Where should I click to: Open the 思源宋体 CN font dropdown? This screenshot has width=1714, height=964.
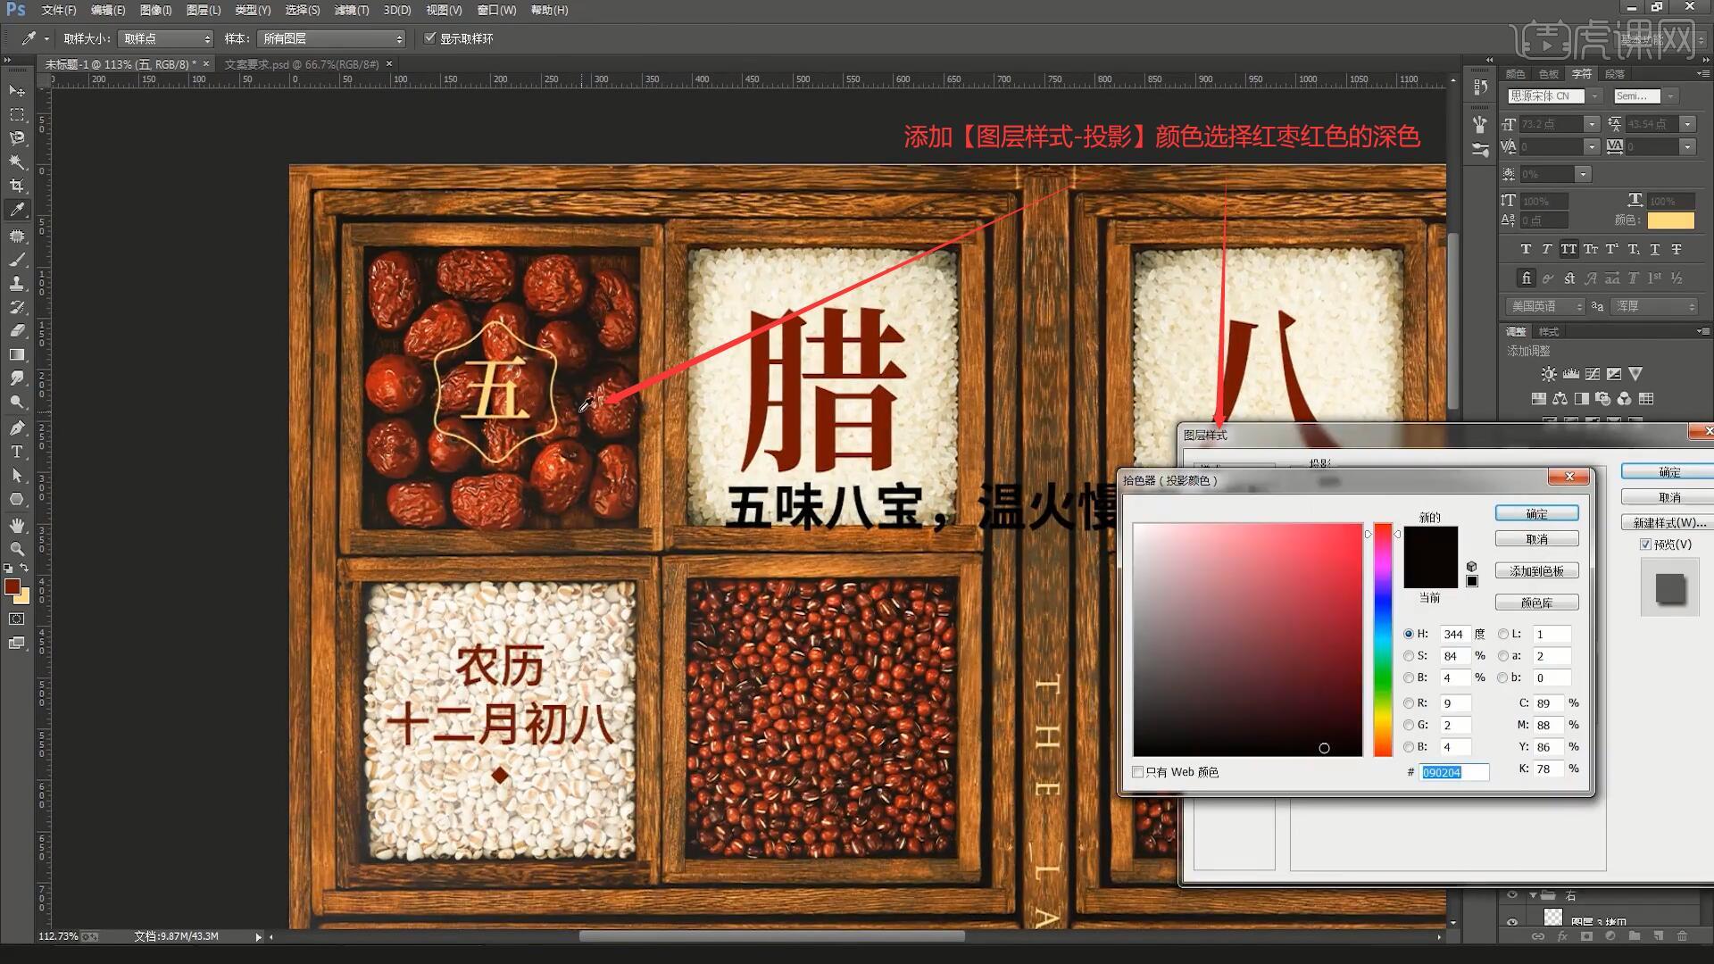tap(1595, 96)
